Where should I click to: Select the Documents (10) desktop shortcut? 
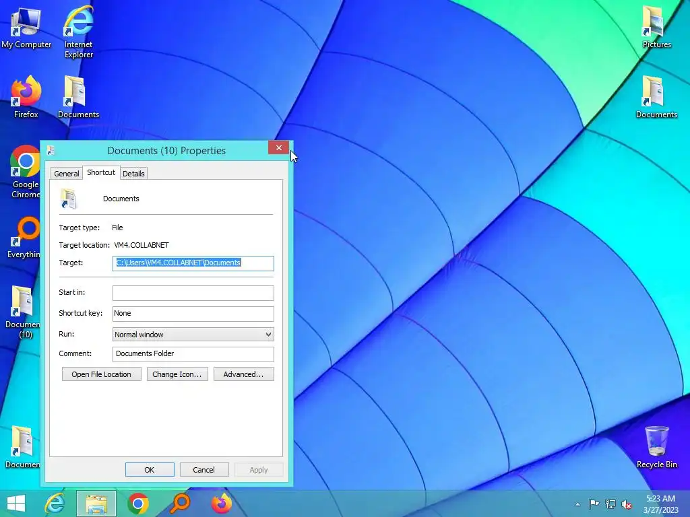coord(22,312)
